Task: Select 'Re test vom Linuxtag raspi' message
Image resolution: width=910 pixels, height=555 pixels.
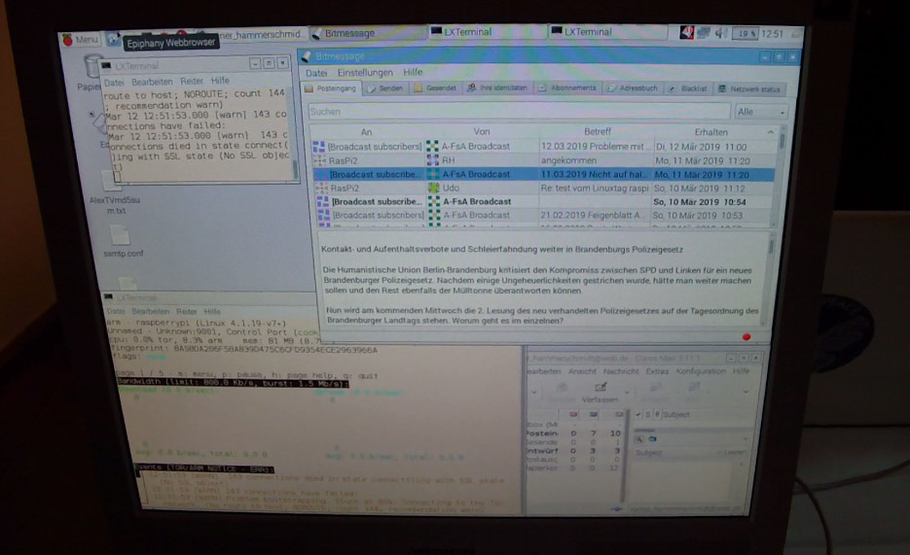Action: pos(543,189)
